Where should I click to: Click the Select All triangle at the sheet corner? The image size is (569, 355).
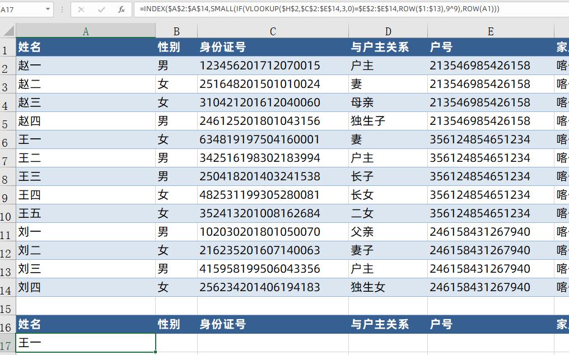6,32
